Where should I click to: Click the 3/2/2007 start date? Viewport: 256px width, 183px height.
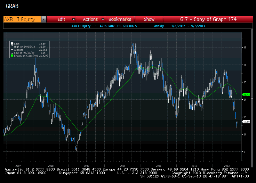178,26
